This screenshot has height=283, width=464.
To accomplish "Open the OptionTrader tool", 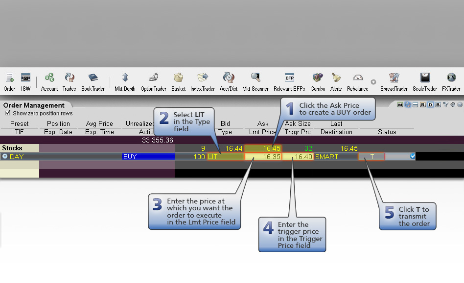I will 153,82.
